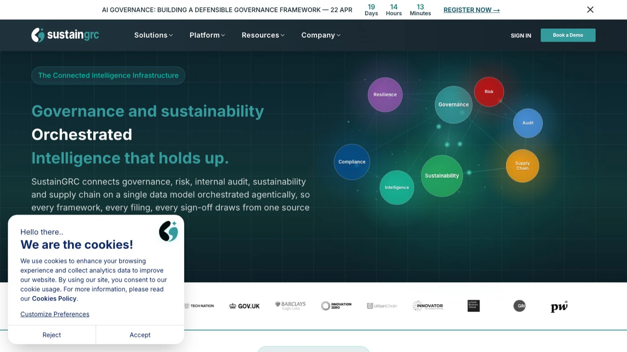
Task: Select the Sustainability bubble
Action: (x=442, y=176)
